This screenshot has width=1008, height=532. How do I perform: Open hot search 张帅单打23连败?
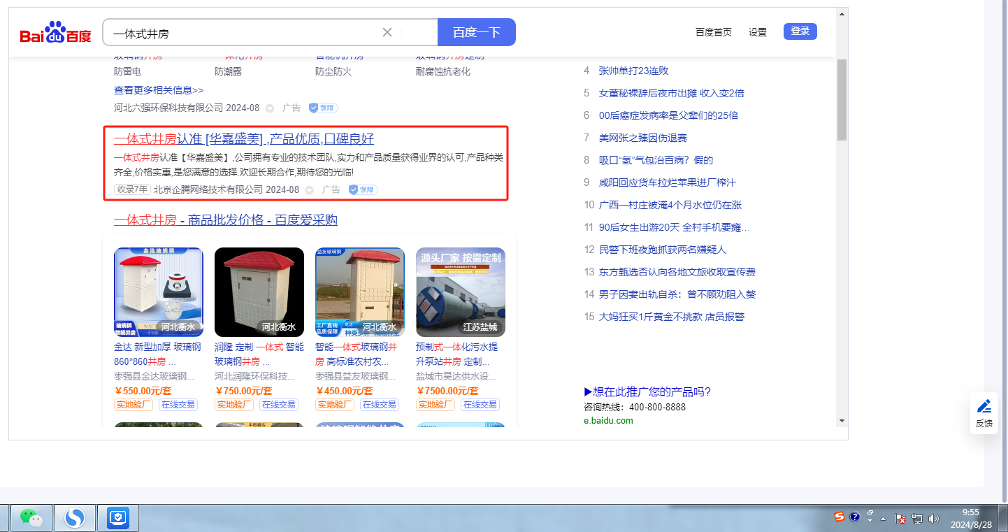(x=634, y=71)
